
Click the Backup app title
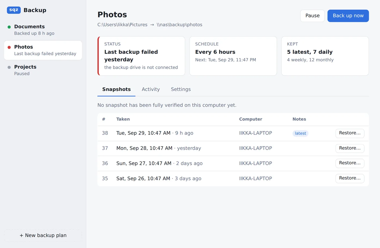click(35, 10)
